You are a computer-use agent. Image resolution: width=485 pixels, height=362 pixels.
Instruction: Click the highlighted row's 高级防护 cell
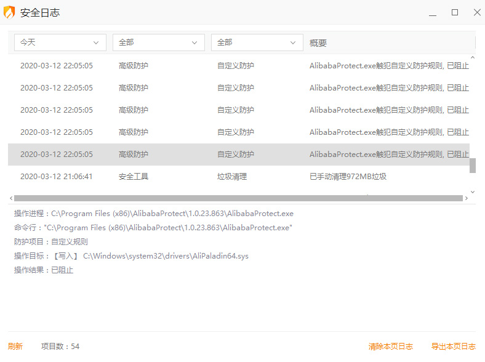[134, 154]
